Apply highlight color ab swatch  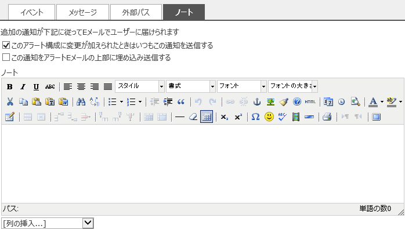pos(392,101)
